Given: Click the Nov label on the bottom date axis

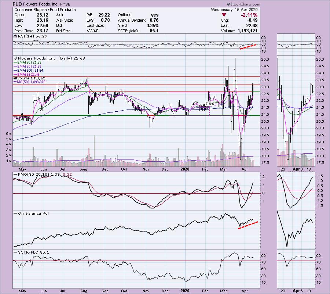Looking at the screenshot, I should click(146, 291).
